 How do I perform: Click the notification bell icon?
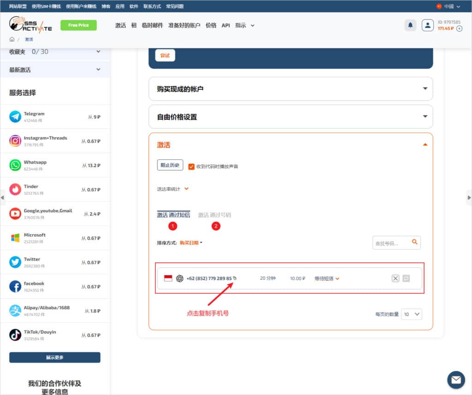pos(410,25)
